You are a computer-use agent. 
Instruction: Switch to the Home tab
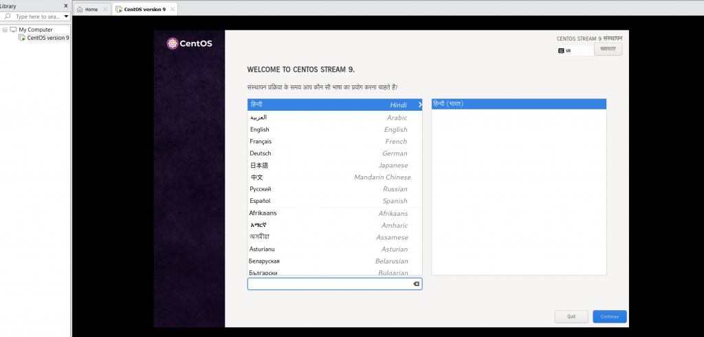(92, 10)
